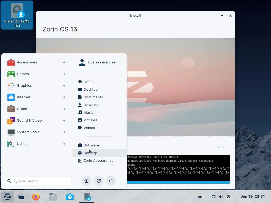Expand the Office submenu arrow
The image size is (271, 203).
pyautogui.click(x=64, y=109)
